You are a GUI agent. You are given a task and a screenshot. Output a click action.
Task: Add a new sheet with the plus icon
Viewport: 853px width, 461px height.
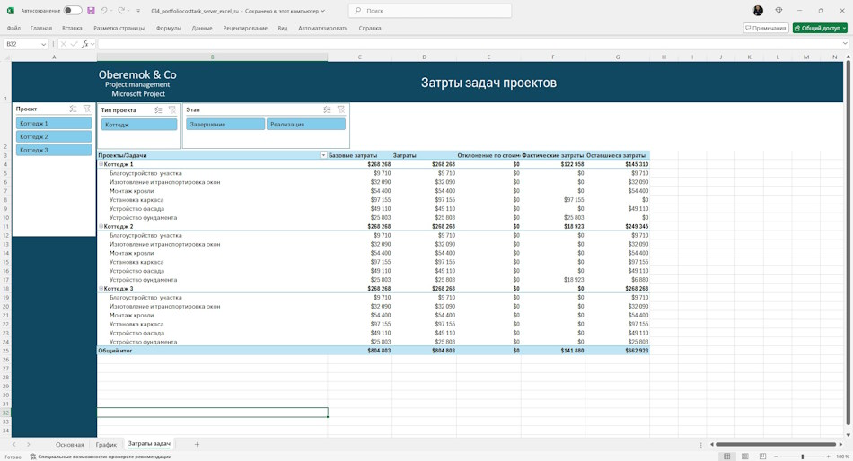click(x=197, y=444)
